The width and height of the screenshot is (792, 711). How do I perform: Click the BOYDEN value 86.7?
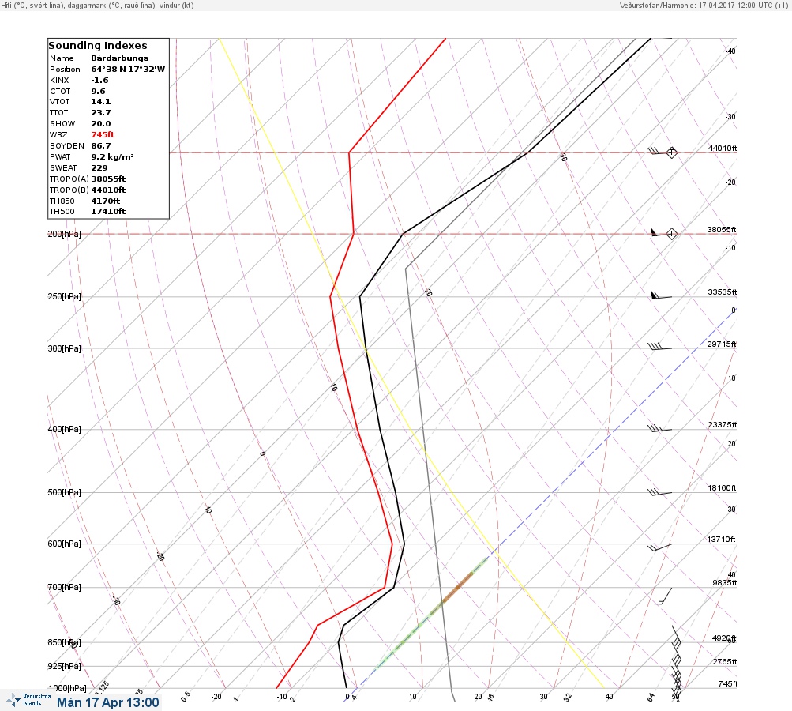pos(100,145)
